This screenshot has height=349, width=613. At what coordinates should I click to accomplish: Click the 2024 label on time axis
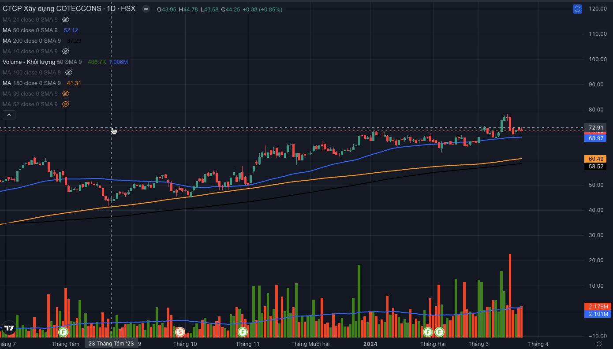[370, 344]
